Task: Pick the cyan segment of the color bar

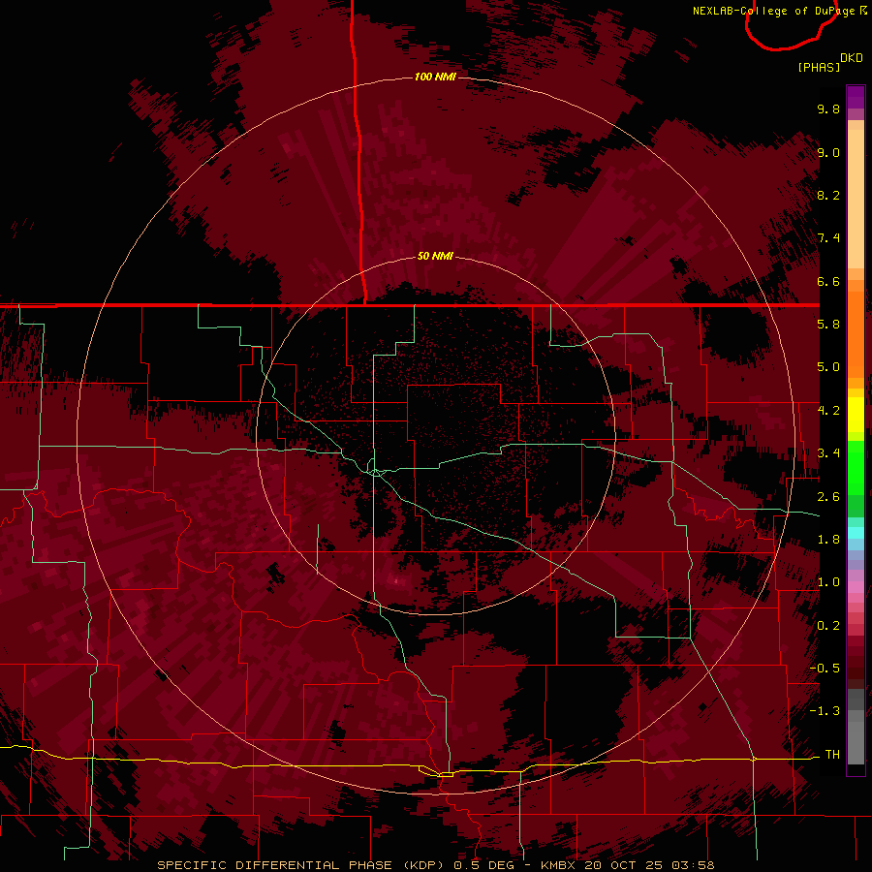Action: (x=856, y=533)
